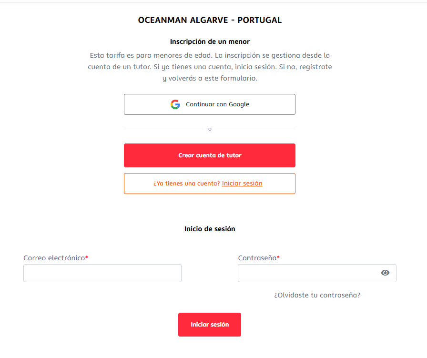Toggle password visibility with the eye icon
The image size is (427, 358).
(385, 273)
